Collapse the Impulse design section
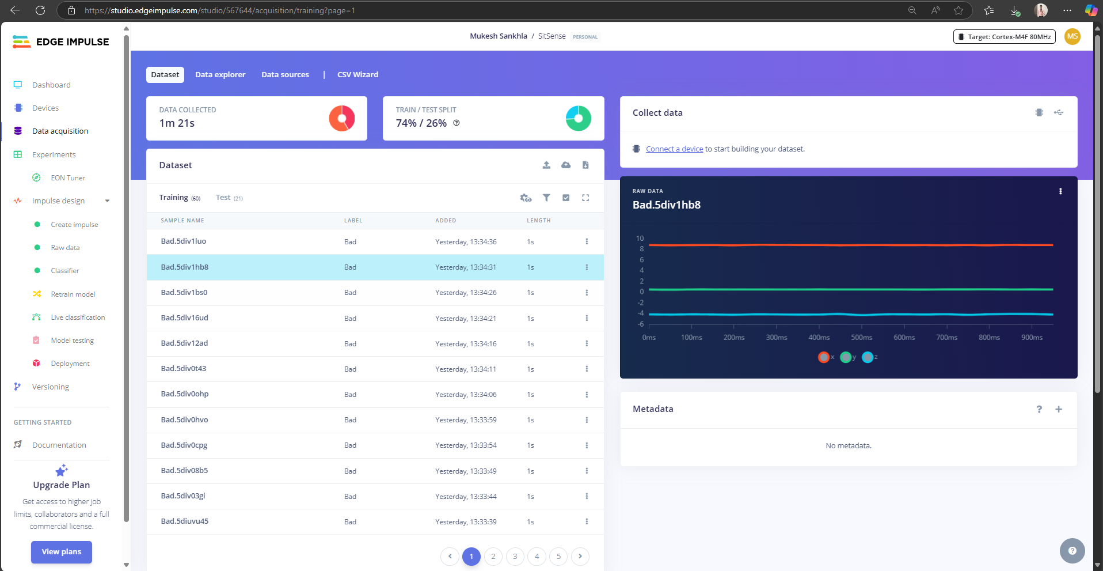This screenshot has height=571, width=1103. [x=107, y=201]
